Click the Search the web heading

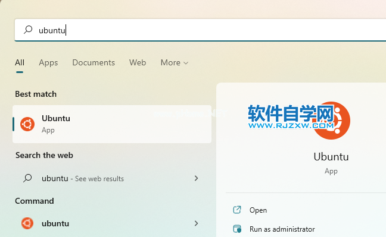tap(44, 155)
